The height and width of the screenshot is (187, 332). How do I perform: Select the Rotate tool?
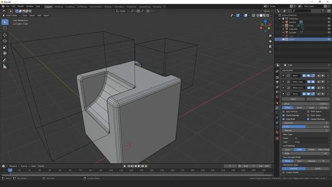5,41
